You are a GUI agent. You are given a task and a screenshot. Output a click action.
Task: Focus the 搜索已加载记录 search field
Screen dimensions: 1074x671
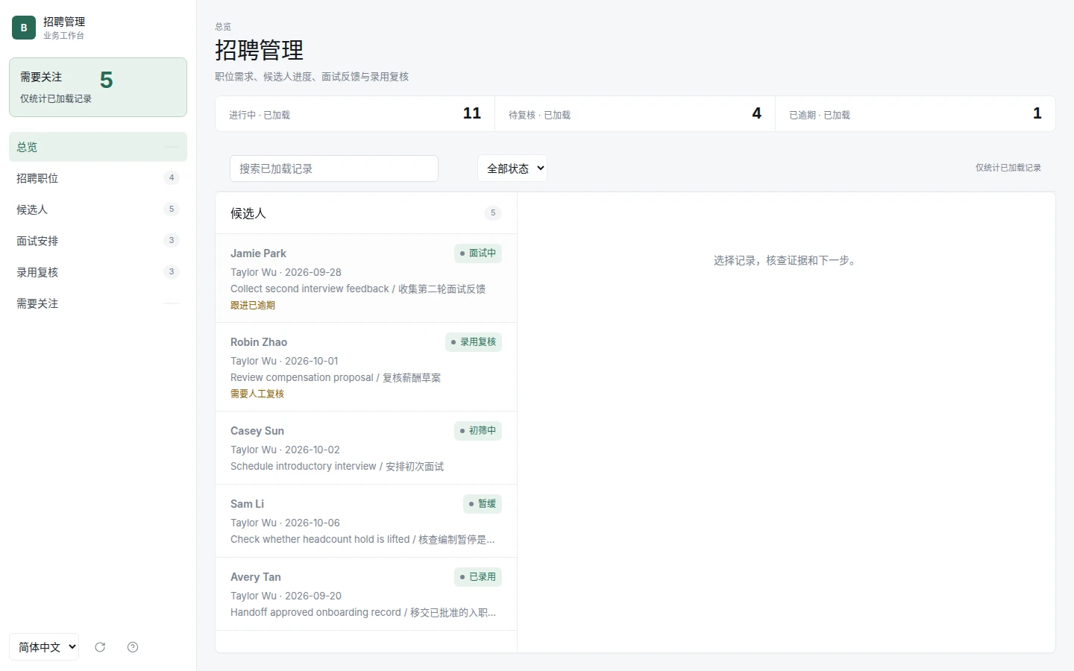[x=334, y=168]
